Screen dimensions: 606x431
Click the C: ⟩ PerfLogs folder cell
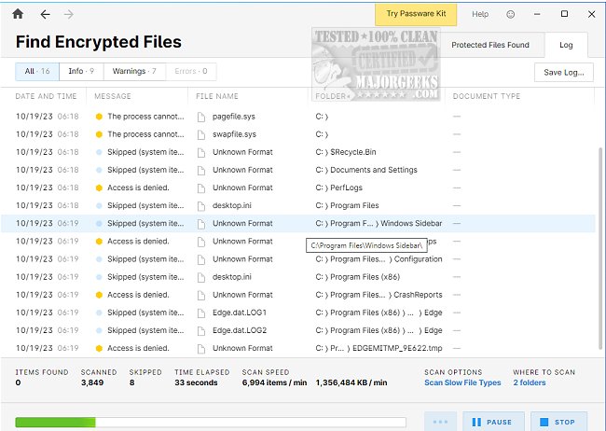click(x=339, y=188)
